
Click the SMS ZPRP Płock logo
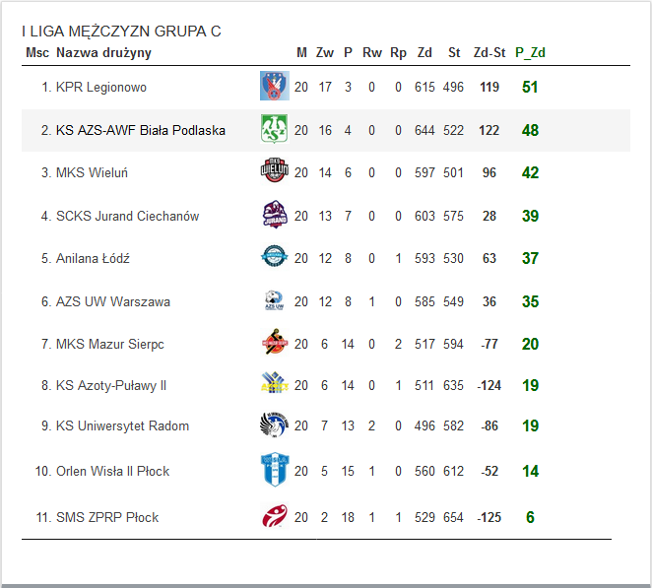point(273,516)
